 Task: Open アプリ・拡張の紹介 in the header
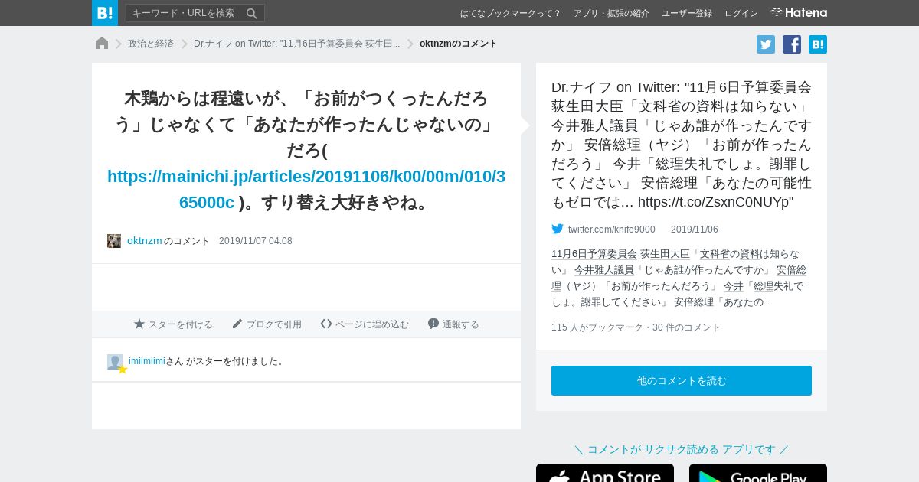click(611, 13)
